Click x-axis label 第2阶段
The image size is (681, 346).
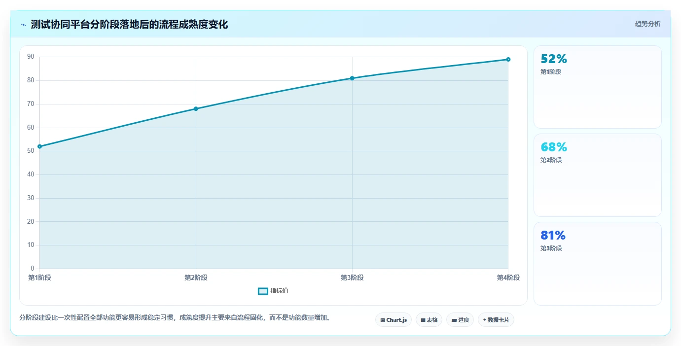196,278
